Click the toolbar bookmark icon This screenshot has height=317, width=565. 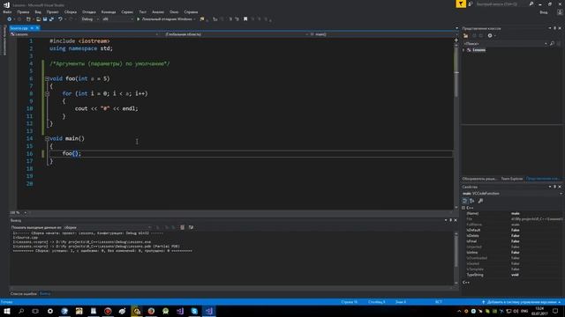click(x=245, y=19)
